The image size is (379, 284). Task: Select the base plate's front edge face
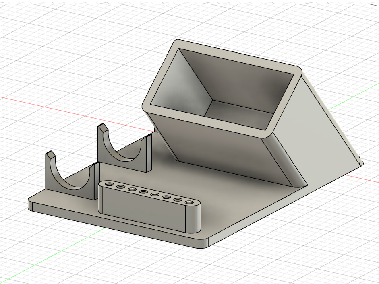114,225
